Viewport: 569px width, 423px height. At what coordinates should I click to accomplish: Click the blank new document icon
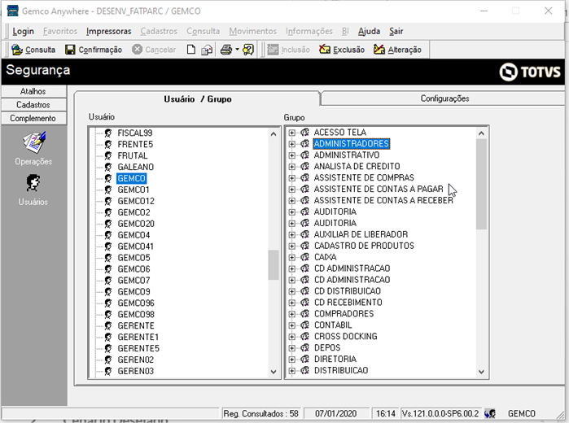click(x=190, y=50)
